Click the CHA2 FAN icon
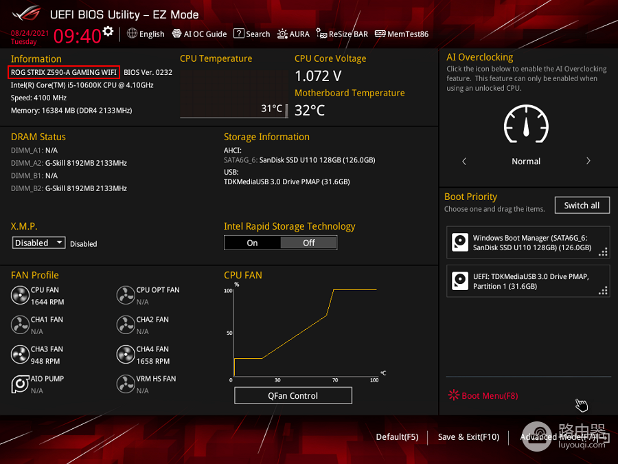Image resolution: width=618 pixels, height=464 pixels. (x=126, y=324)
